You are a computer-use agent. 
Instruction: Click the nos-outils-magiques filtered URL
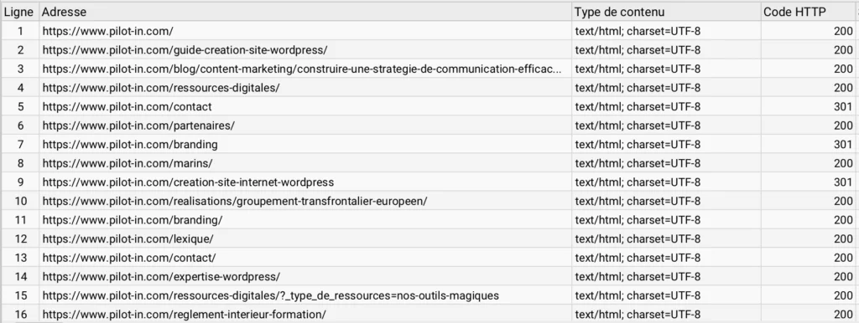click(271, 295)
